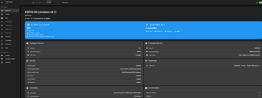
Task: Click the Apps sidebar icon
Action: tap(2, 18)
